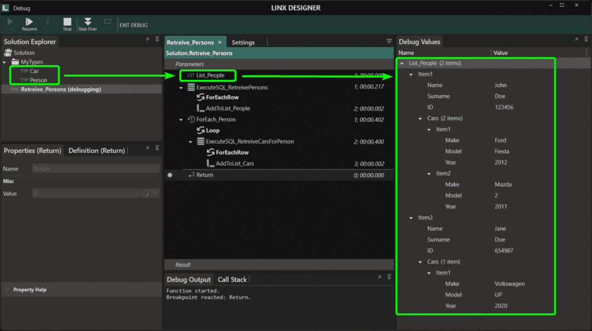
Task: Open the Value editor dropdown in Properties panel
Action: pyautogui.click(x=155, y=193)
